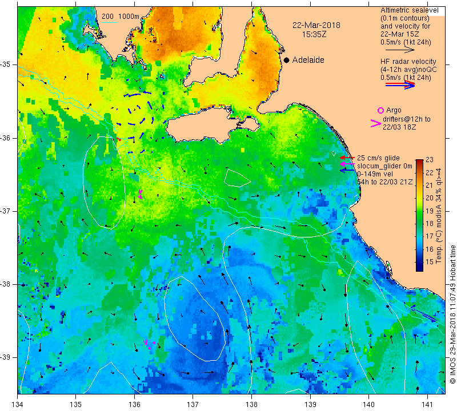Select the 'Argo' legend label
The image size is (457, 411).
(394, 110)
